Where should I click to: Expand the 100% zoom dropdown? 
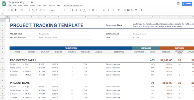pyautogui.click(x=23, y=10)
